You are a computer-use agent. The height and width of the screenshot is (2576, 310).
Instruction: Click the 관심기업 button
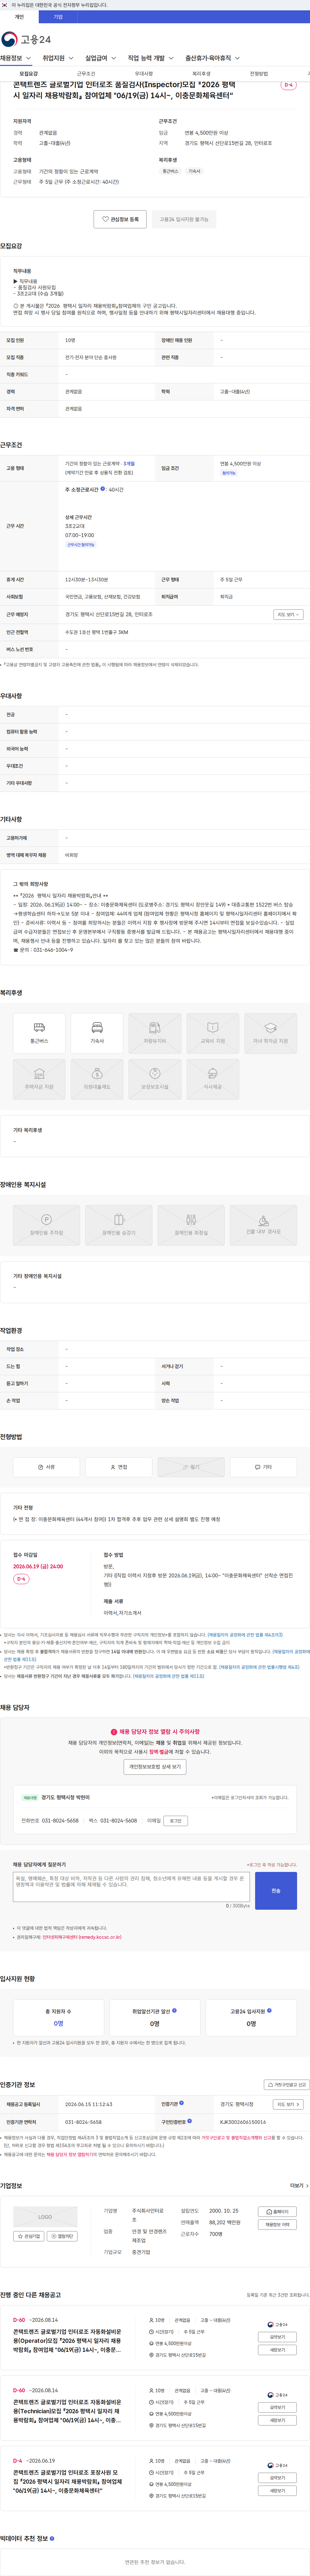coord(29,2236)
